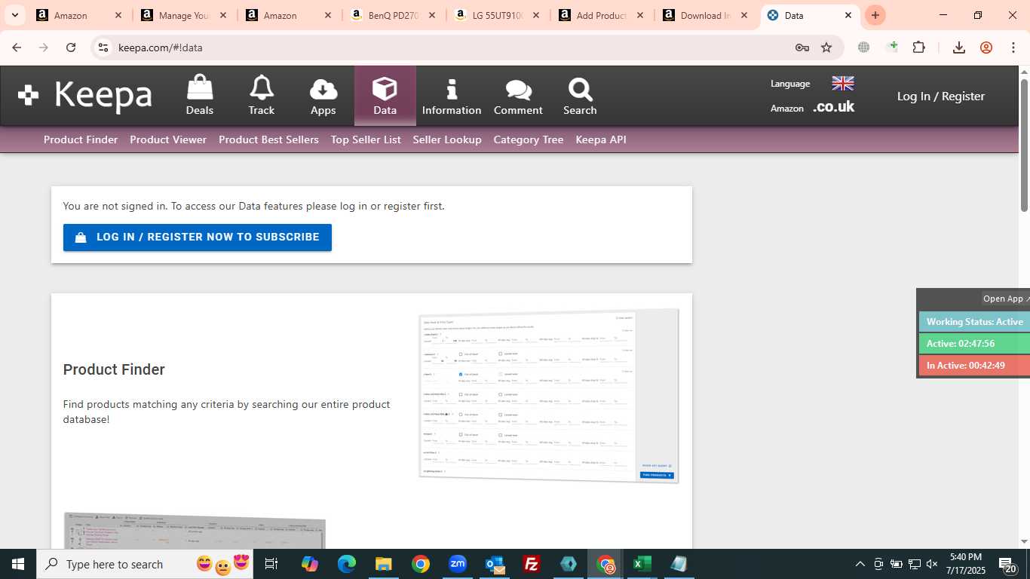The image size is (1030, 579).
Task: Click the green plus extension icon
Action: tap(893, 47)
